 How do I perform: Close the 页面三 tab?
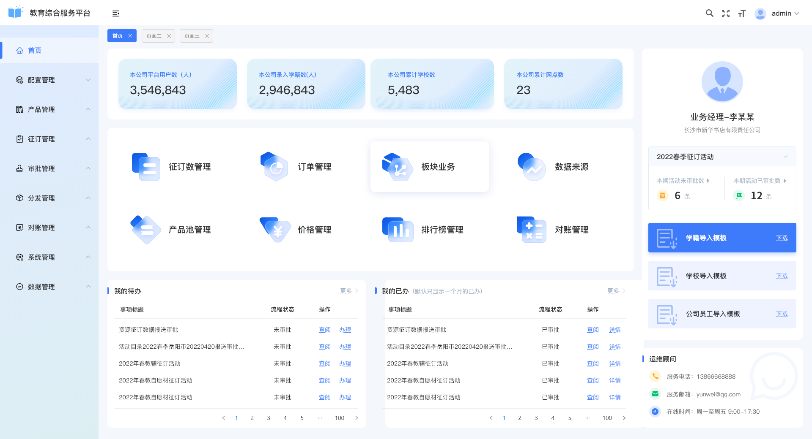coord(207,36)
